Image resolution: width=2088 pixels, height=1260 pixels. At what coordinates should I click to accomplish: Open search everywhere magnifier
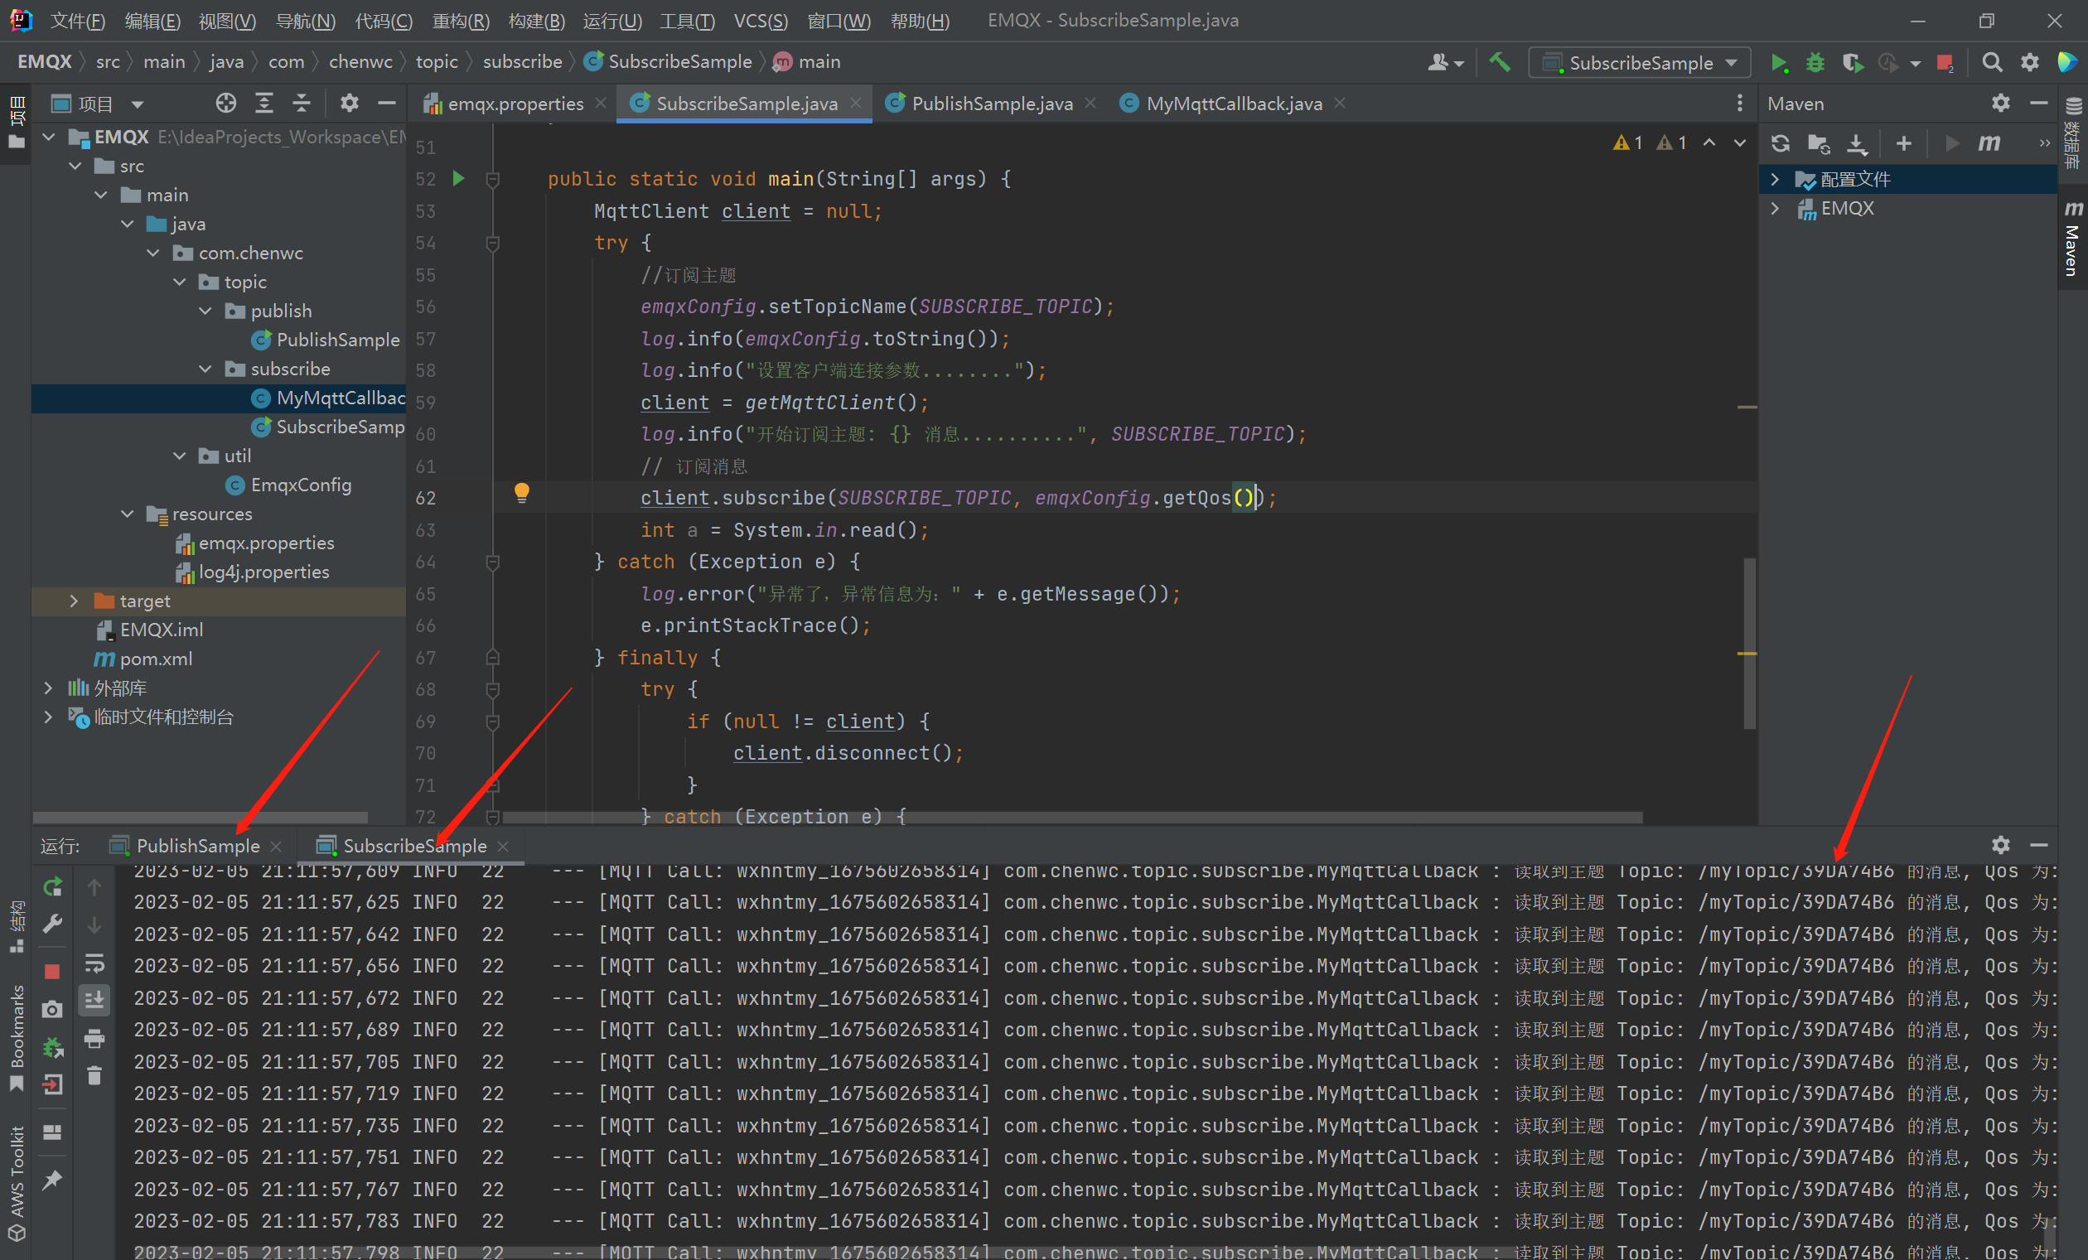1991,62
